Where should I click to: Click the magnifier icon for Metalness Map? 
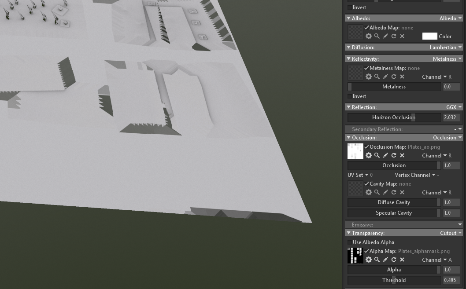[x=377, y=77]
